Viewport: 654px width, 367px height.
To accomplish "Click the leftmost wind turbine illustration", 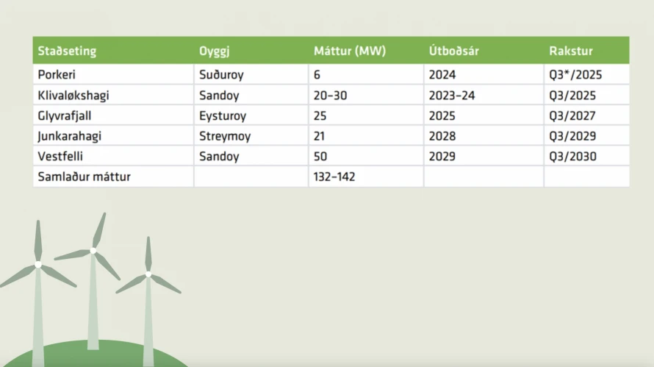I will [x=38, y=279].
